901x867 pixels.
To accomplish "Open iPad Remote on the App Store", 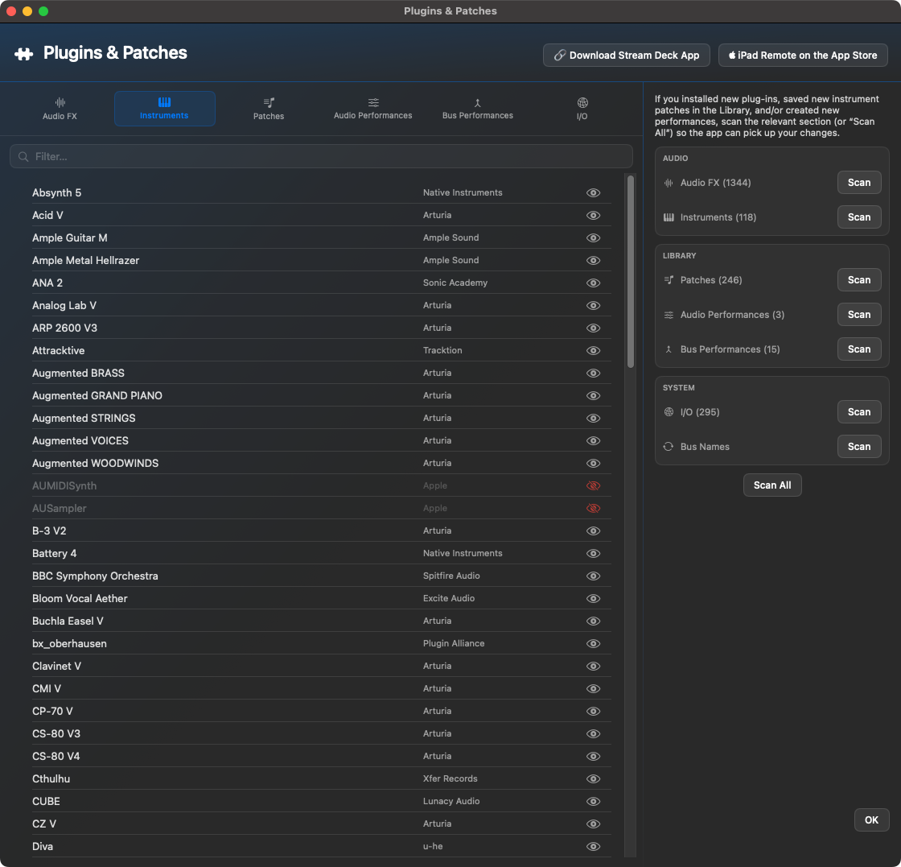I will 803,56.
